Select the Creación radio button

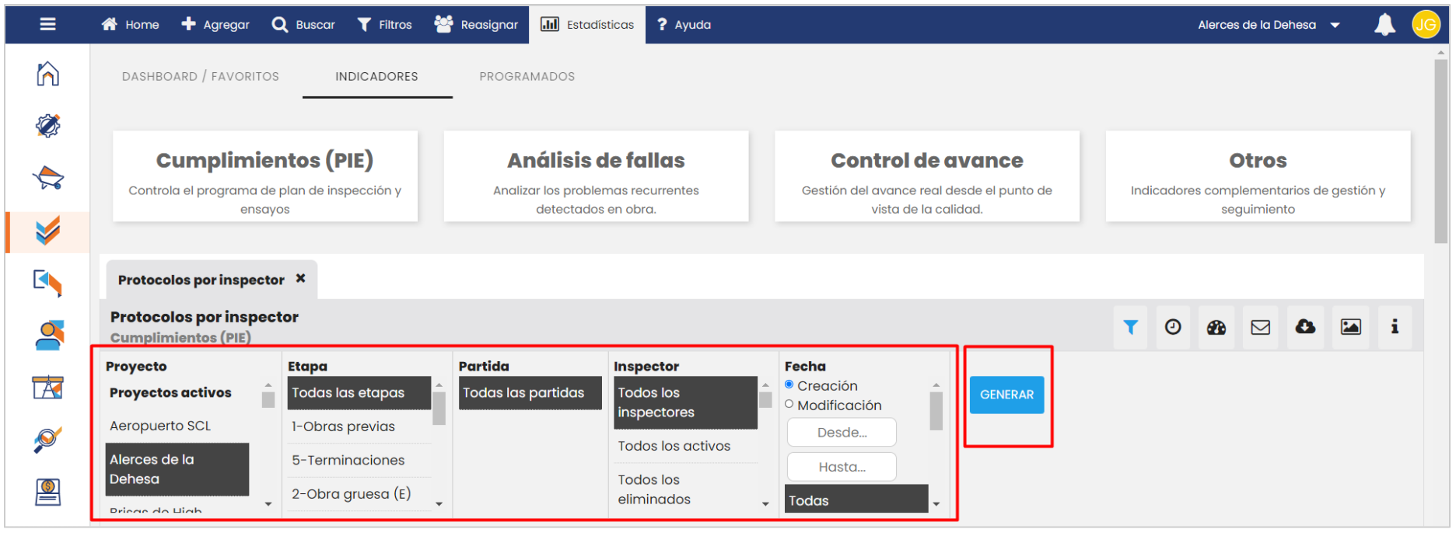pyautogui.click(x=789, y=385)
